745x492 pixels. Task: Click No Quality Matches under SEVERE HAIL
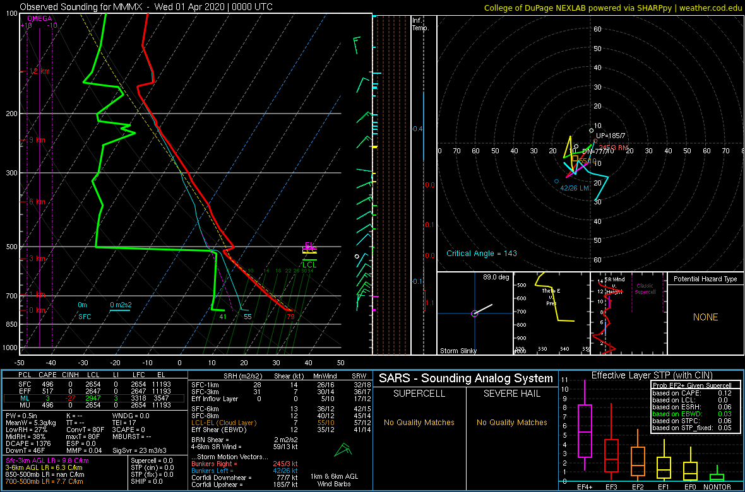tap(511, 422)
